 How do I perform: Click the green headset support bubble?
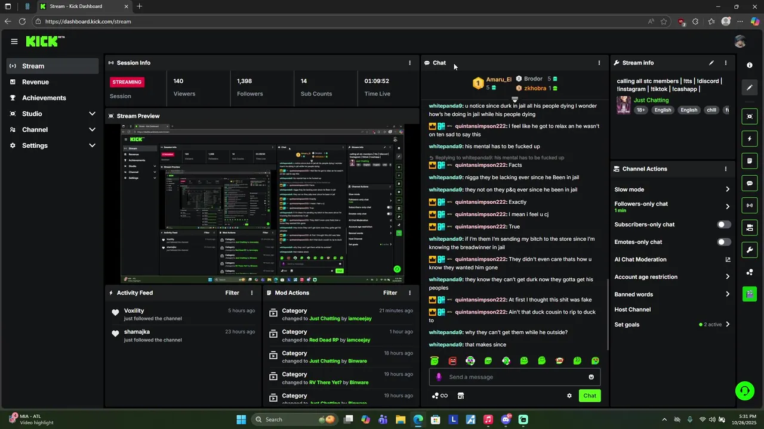pyautogui.click(x=744, y=391)
